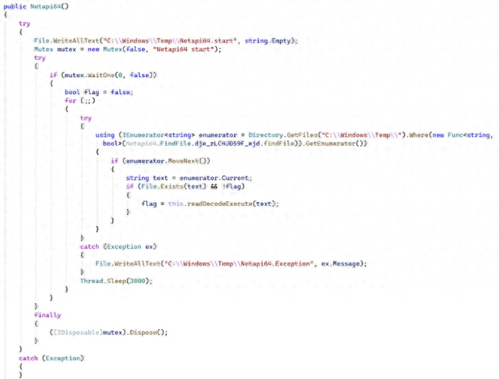Click the Netapi64 constructor name
The image size is (499, 379).
(x=45, y=6)
